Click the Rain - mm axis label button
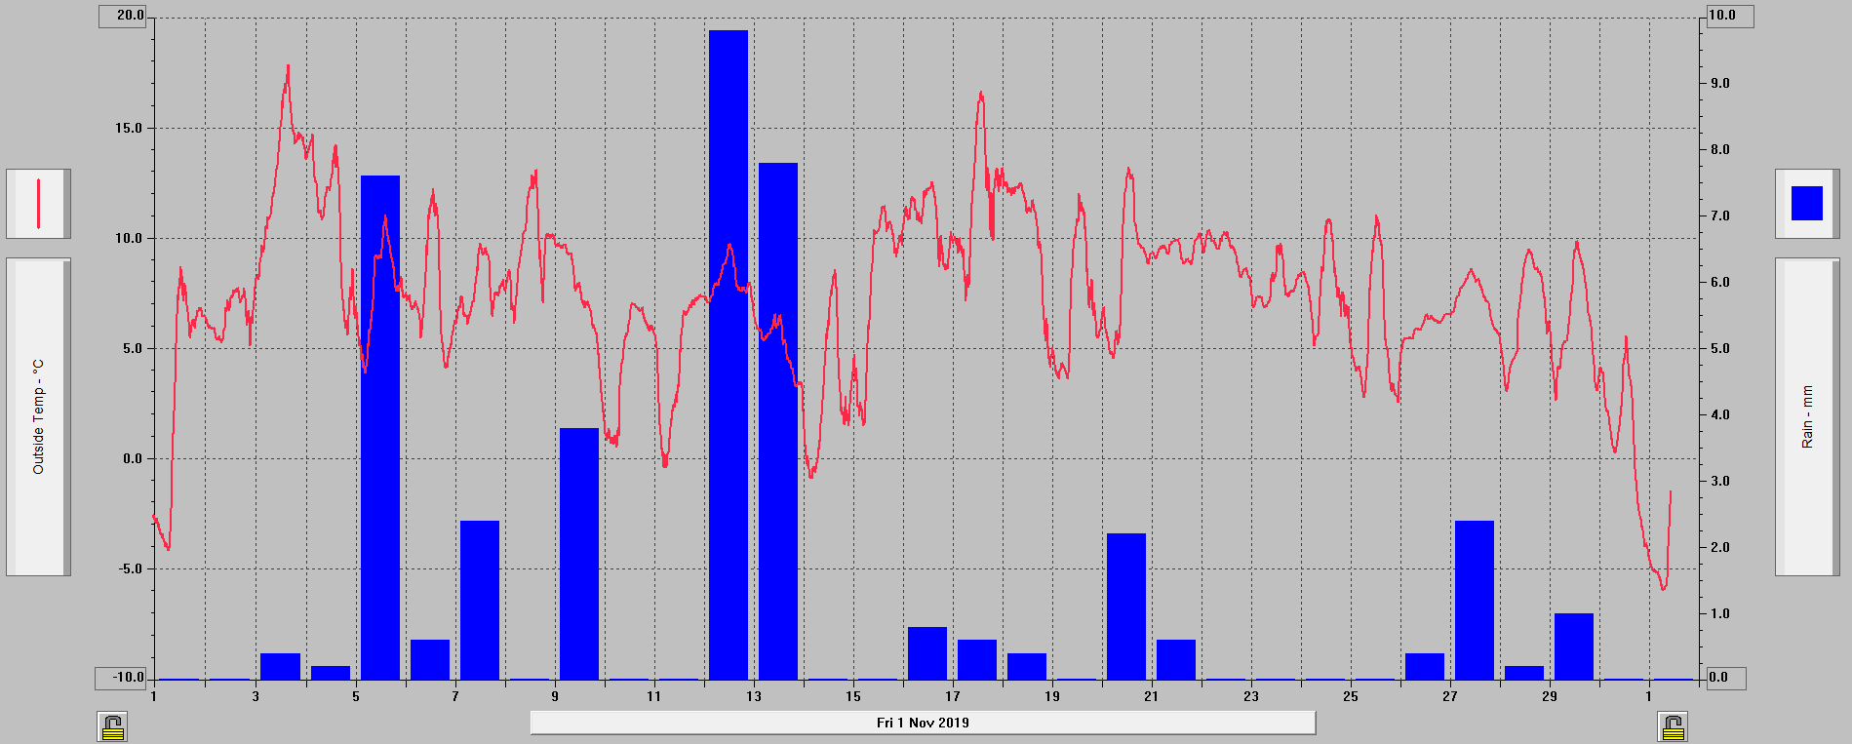This screenshot has height=744, width=1852. click(x=1806, y=416)
